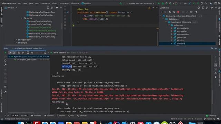Open Project panel options gear

(x=57, y=8)
